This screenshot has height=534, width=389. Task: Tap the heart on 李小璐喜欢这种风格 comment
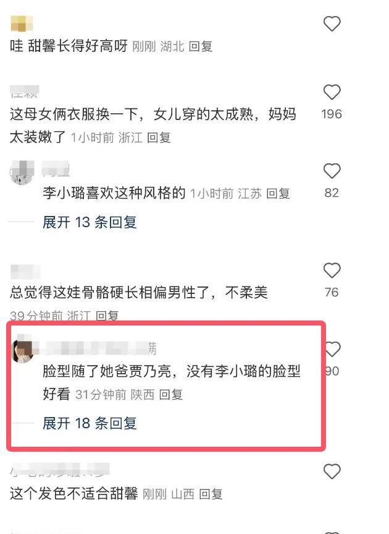click(332, 171)
